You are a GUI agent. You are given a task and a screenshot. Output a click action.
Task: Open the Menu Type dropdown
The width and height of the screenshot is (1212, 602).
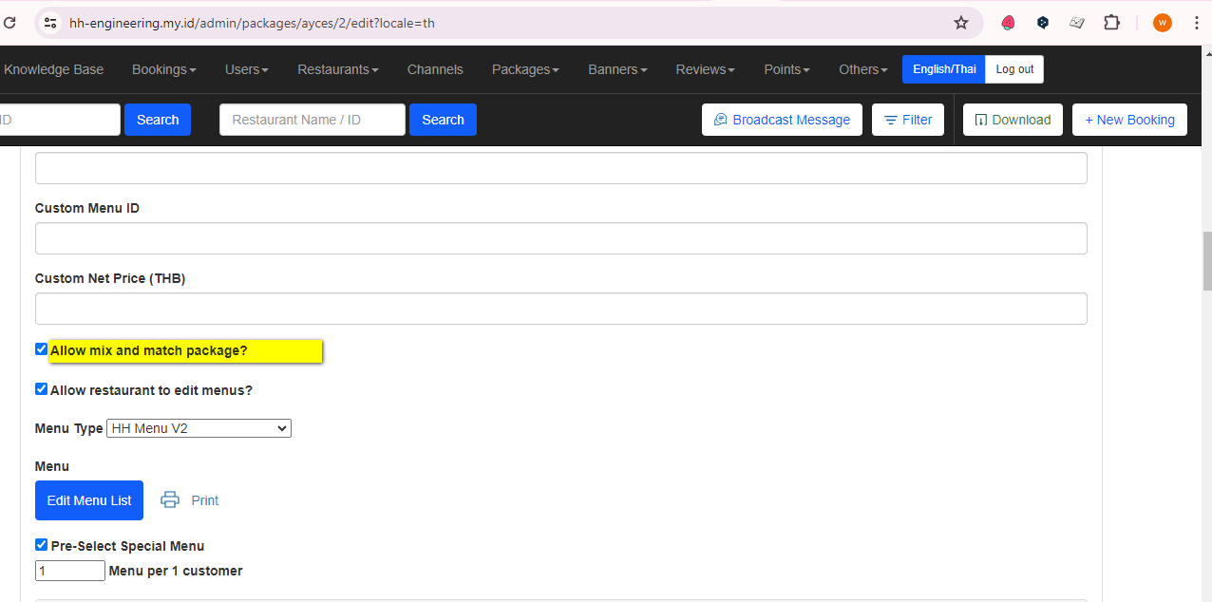click(x=199, y=428)
